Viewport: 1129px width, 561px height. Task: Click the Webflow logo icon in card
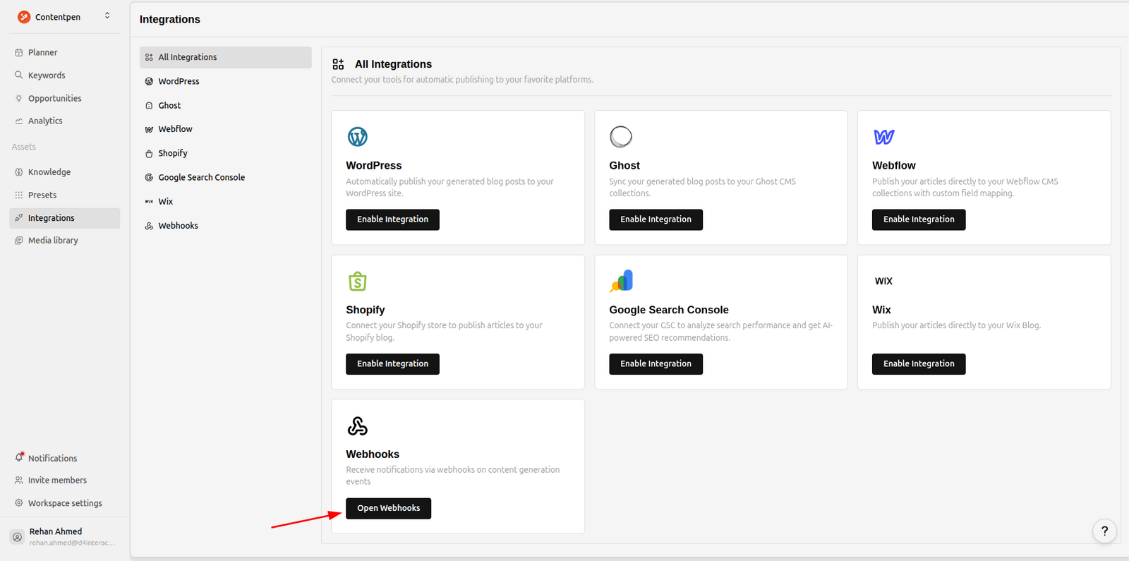point(883,137)
